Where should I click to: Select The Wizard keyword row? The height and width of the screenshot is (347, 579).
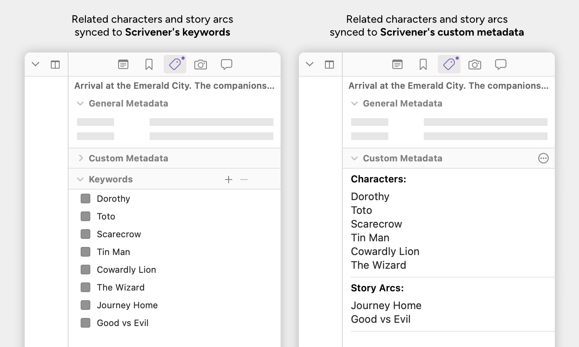[x=175, y=287]
